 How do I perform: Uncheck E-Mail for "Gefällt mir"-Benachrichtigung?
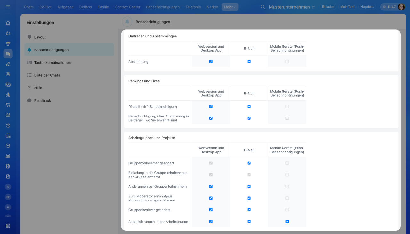249,106
